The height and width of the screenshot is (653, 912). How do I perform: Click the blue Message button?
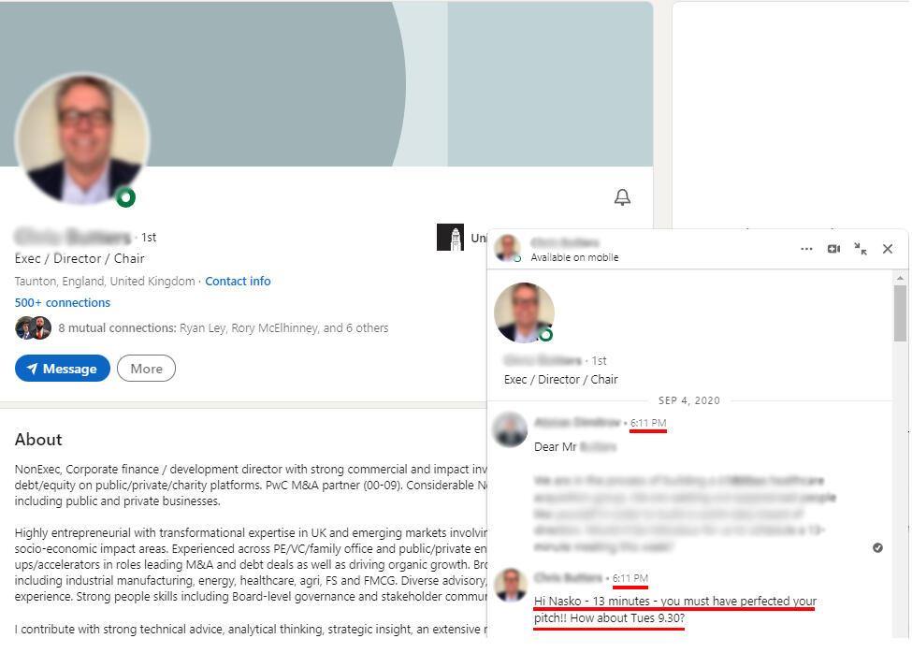click(63, 368)
